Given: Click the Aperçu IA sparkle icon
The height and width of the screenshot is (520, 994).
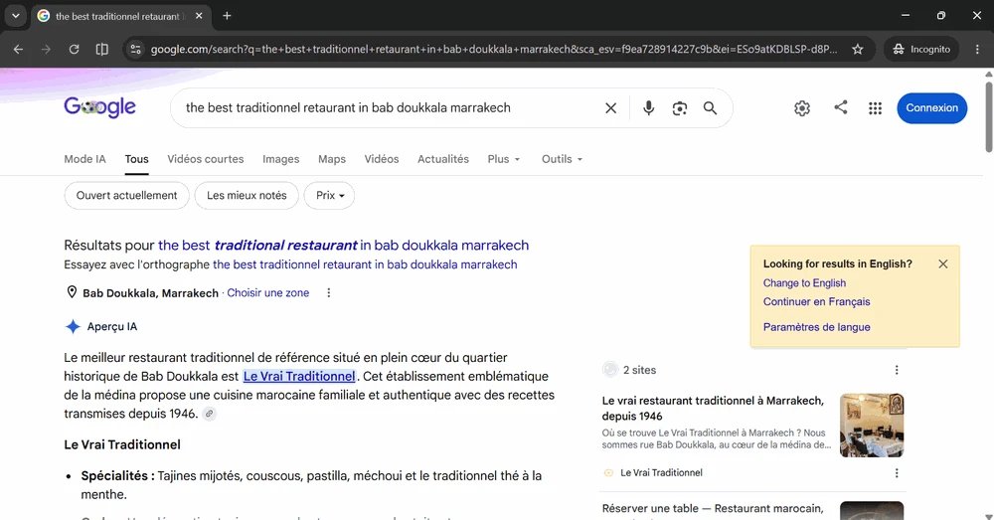Looking at the screenshot, I should (73, 326).
